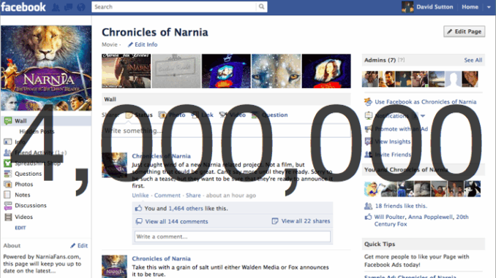
Task: Open the grey sketch photo thumbnail
Action: (176, 71)
